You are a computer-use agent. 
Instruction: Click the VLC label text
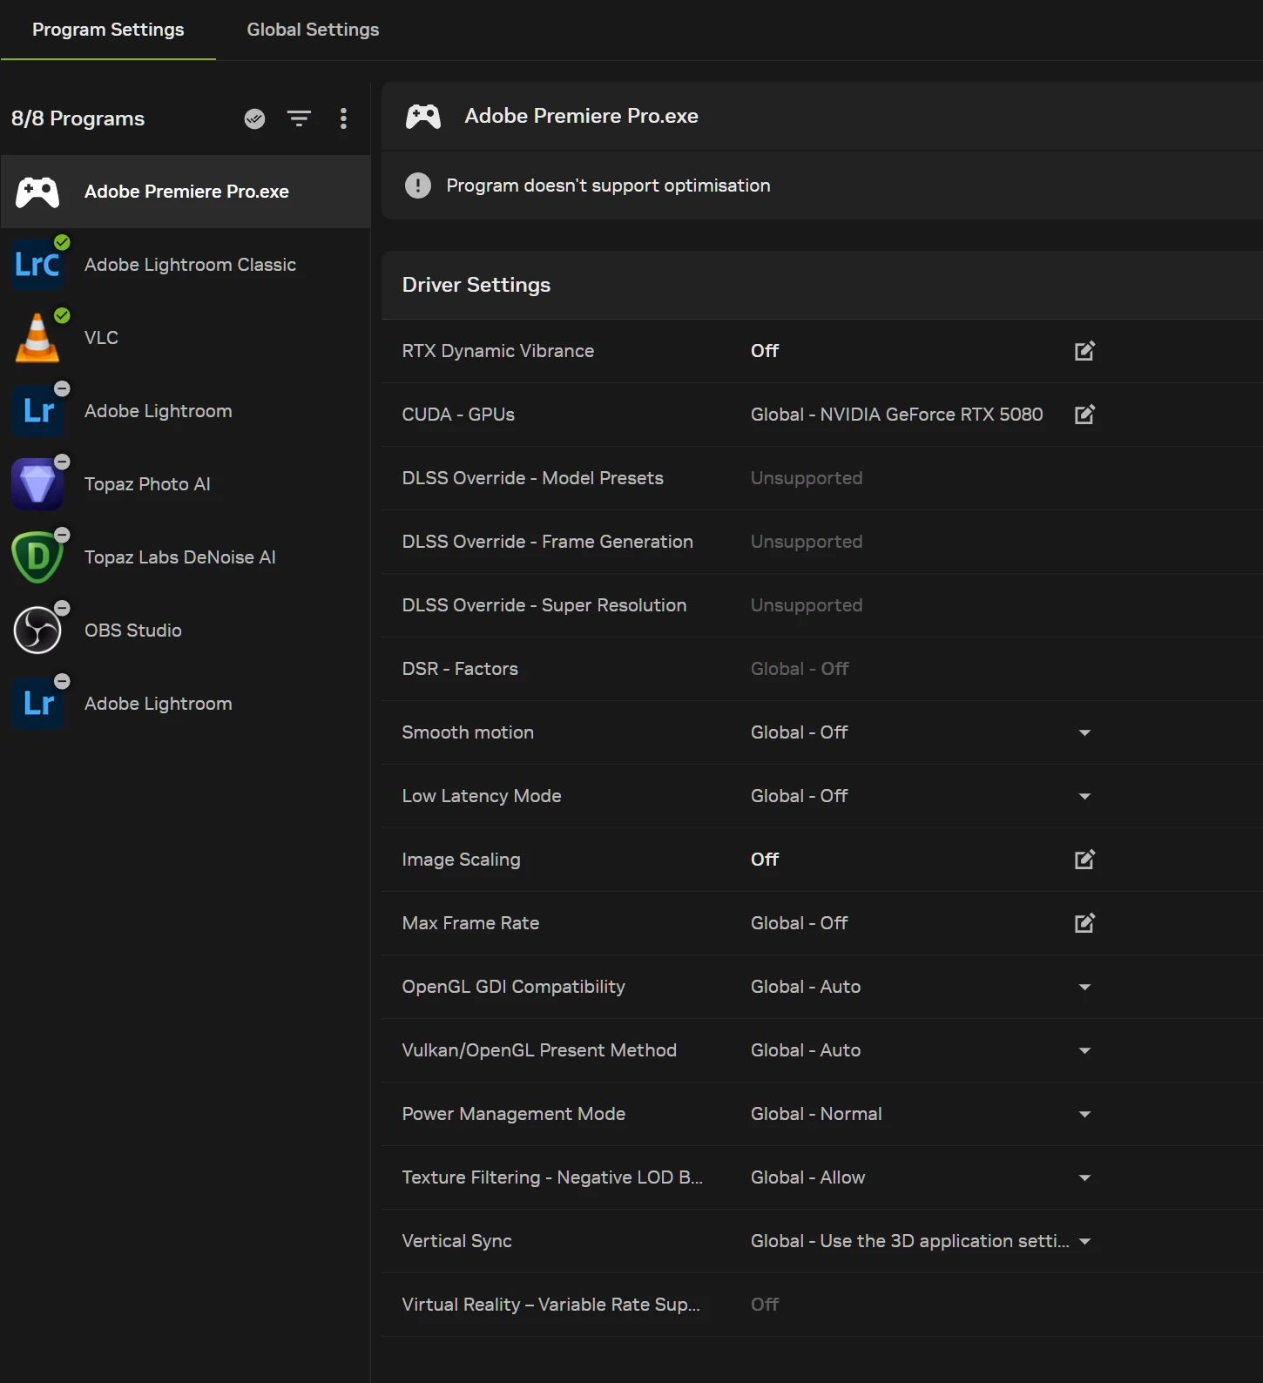point(101,338)
